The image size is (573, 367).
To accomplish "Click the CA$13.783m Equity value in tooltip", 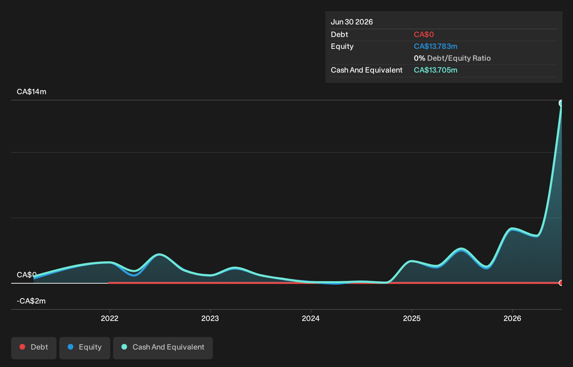I will (x=436, y=46).
